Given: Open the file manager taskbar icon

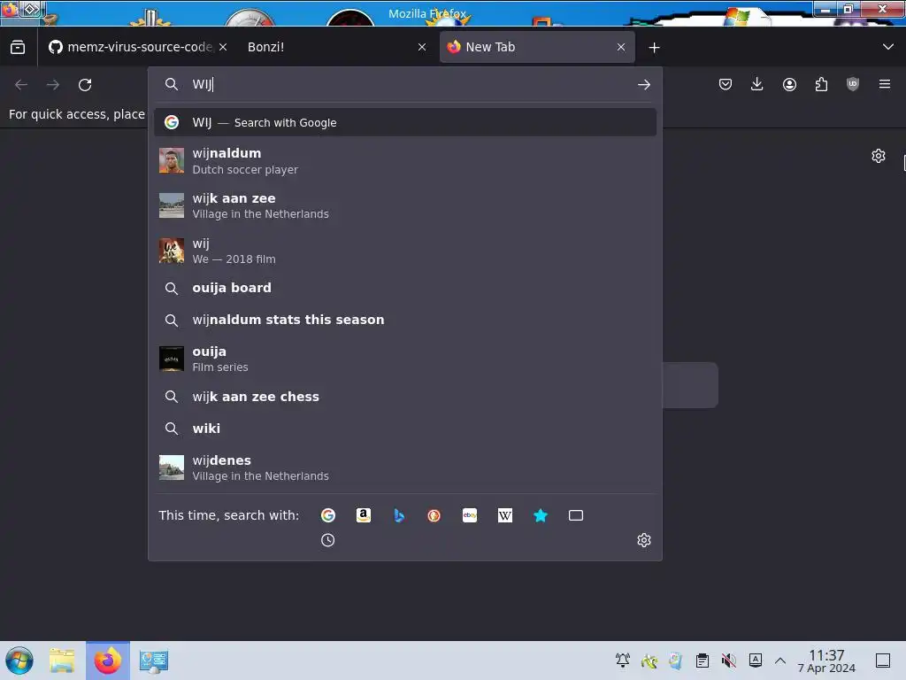Looking at the screenshot, I should [63, 661].
